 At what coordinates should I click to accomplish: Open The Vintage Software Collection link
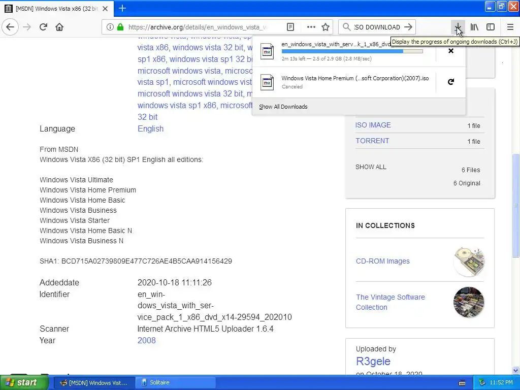pyautogui.click(x=391, y=302)
